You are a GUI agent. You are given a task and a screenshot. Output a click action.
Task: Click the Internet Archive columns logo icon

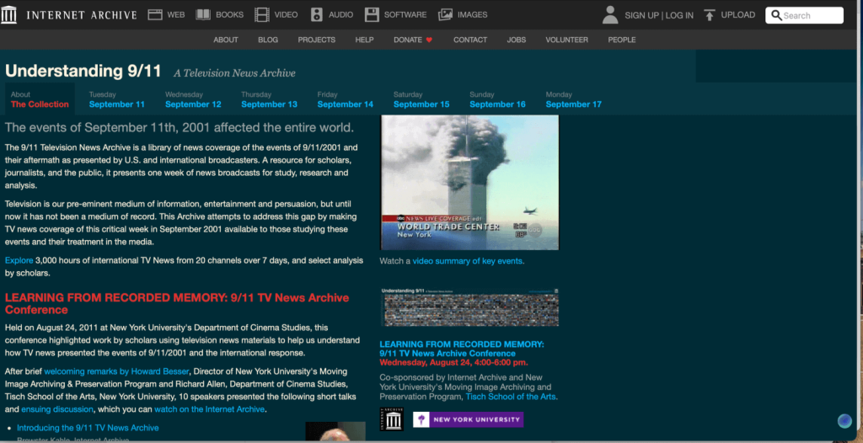[8, 15]
